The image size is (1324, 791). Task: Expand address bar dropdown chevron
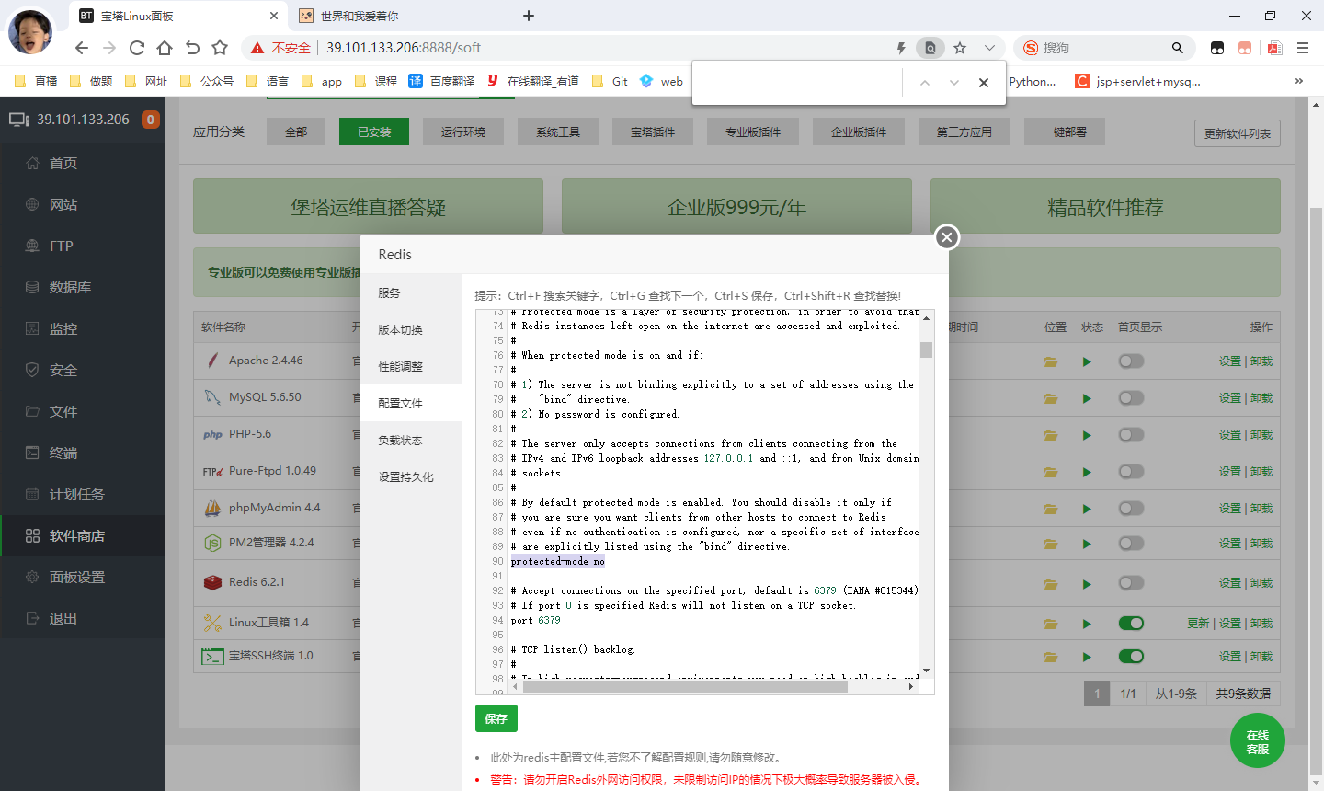(x=989, y=48)
